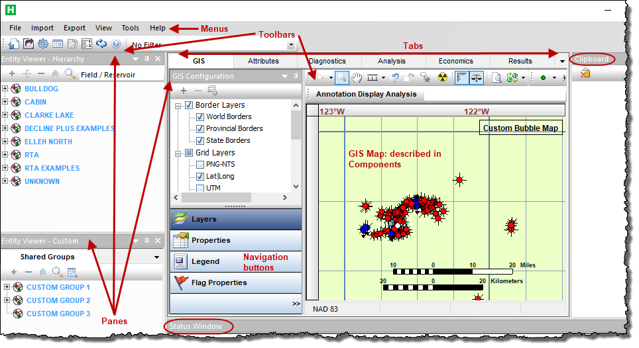Click minus icon in Entity Viewer Hierarchy toolbar
This screenshot has width=639, height=348.
pyautogui.click(x=40, y=73)
